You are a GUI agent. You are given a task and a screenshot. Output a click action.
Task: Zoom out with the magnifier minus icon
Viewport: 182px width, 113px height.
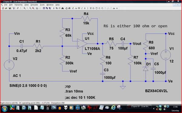30,8
